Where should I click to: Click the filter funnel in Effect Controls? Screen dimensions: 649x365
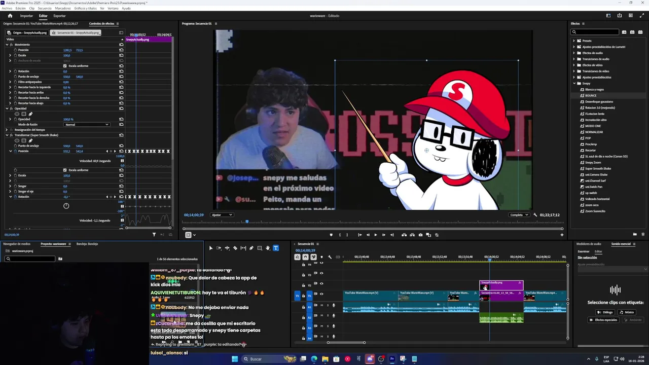pyautogui.click(x=154, y=235)
